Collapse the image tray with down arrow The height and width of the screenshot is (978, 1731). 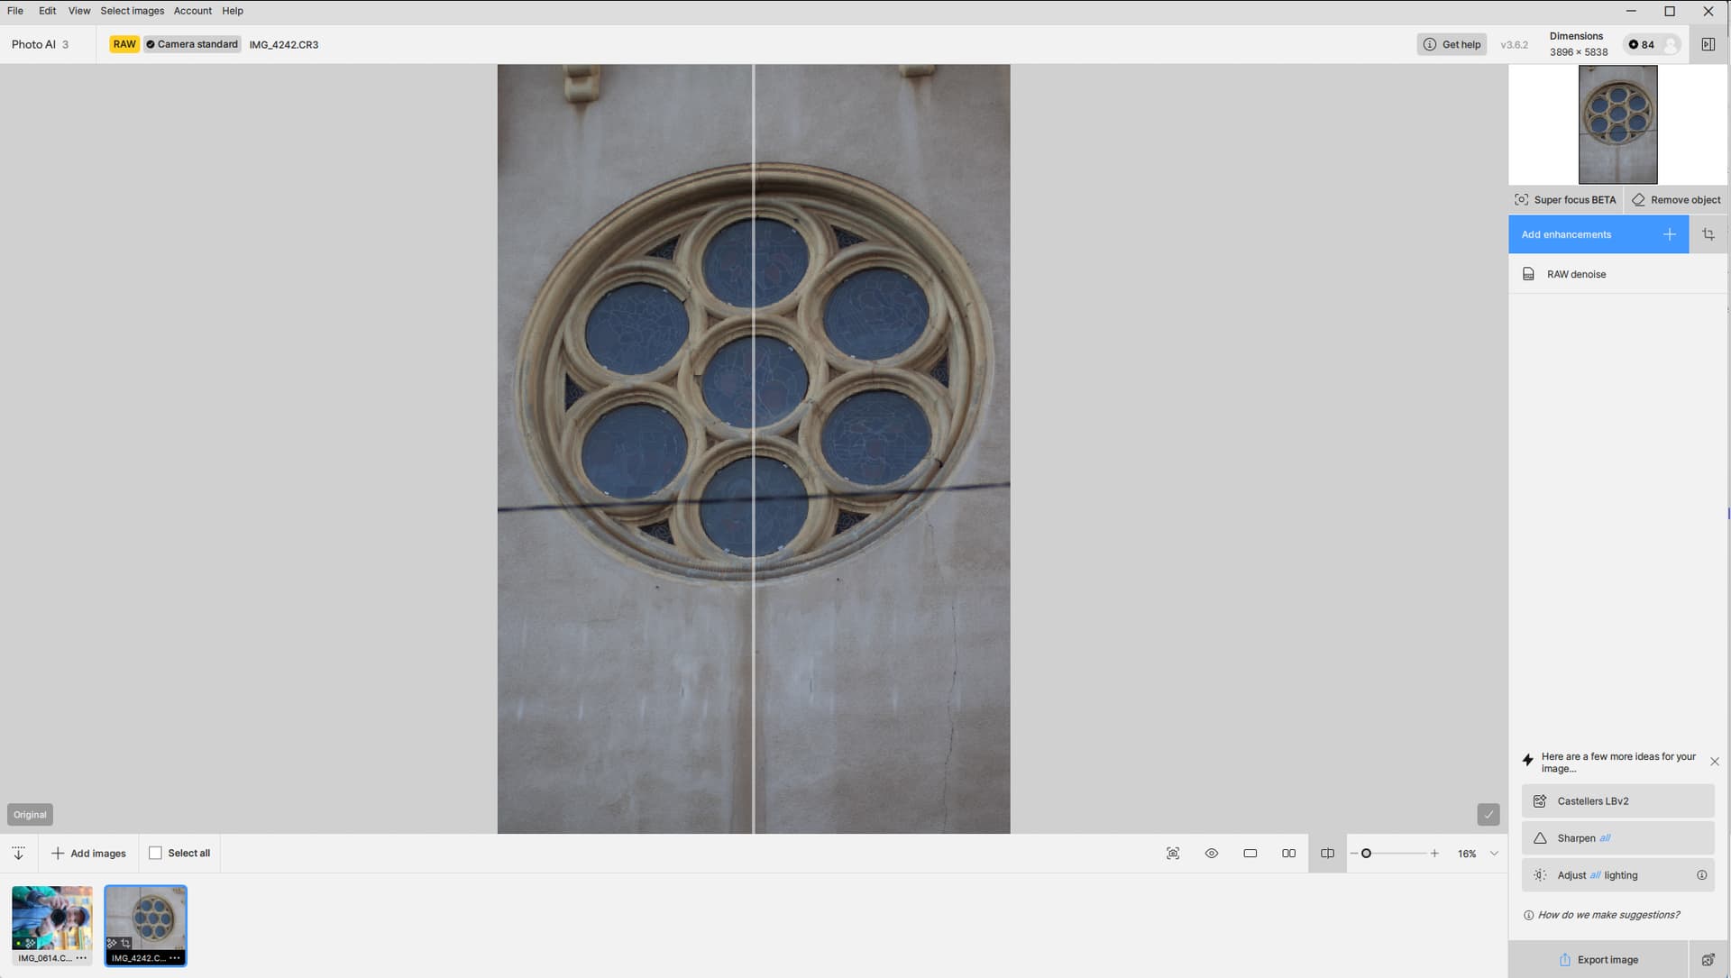tap(18, 854)
